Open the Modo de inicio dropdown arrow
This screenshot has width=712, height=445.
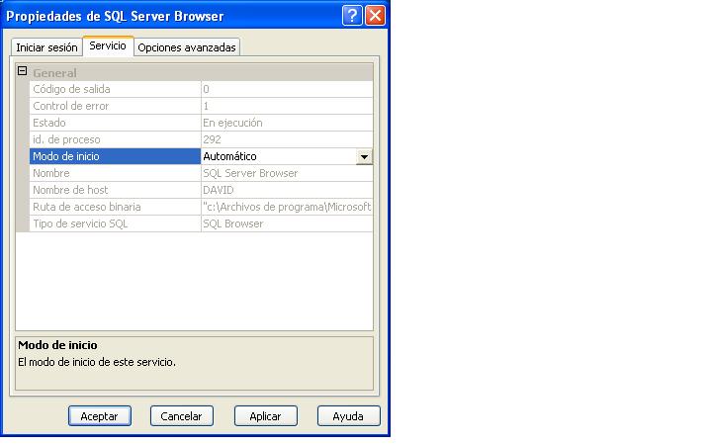364,156
